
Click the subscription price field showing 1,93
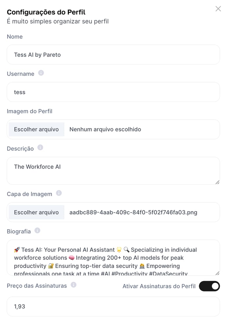click(x=113, y=307)
